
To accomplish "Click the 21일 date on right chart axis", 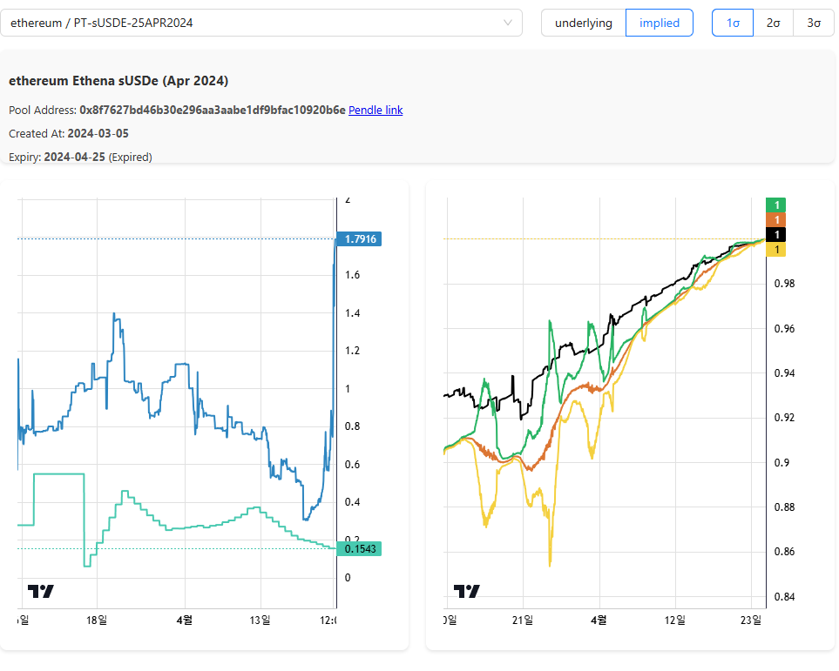I will [x=523, y=621].
